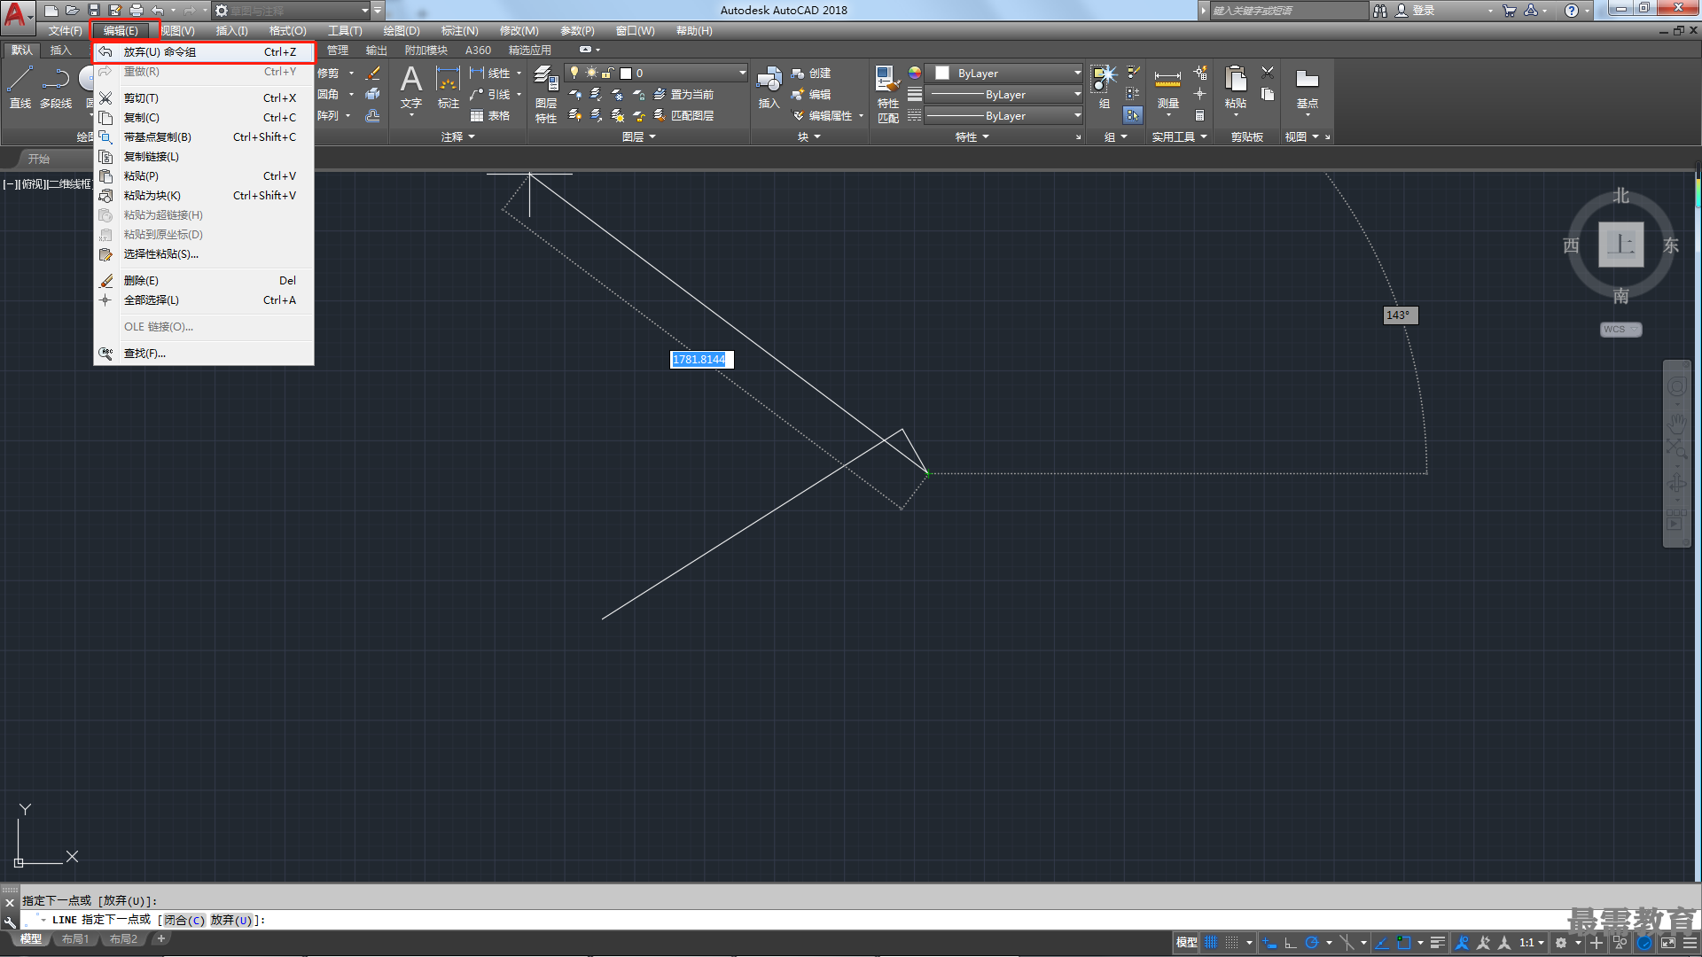Click the keyword search field in title bar
The width and height of the screenshot is (1702, 957).
pyautogui.click(x=1289, y=11)
